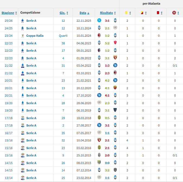Click the yellow-red card column header icon
183x182 pixels.
(x=142, y=13)
